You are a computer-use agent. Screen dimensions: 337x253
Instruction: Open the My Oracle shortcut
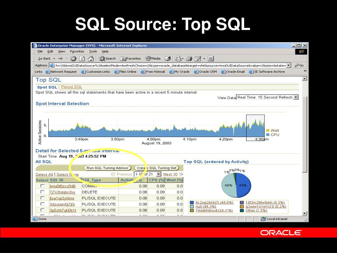(x=179, y=71)
